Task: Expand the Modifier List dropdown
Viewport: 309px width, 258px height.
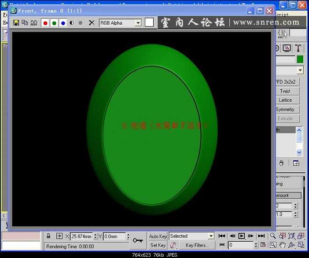Action: coord(300,70)
